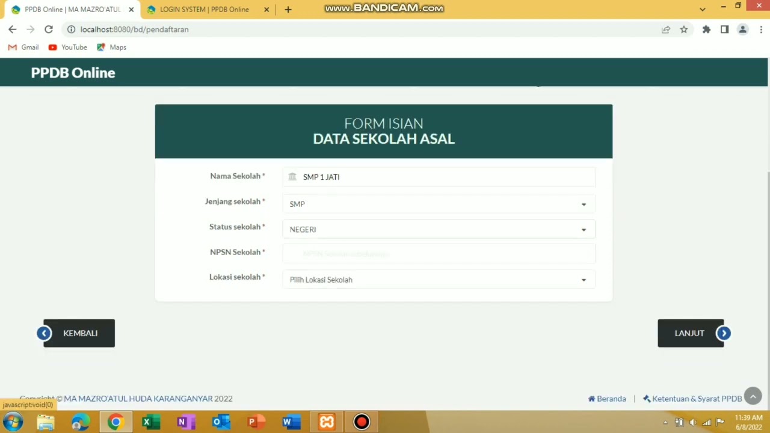Close the LOGIN SYSTEM tab

266,10
